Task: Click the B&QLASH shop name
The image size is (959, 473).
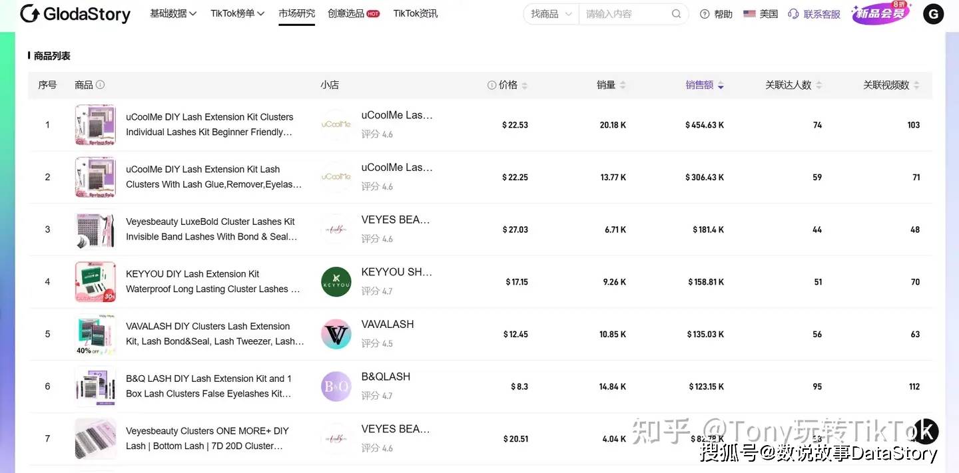Action: point(386,377)
